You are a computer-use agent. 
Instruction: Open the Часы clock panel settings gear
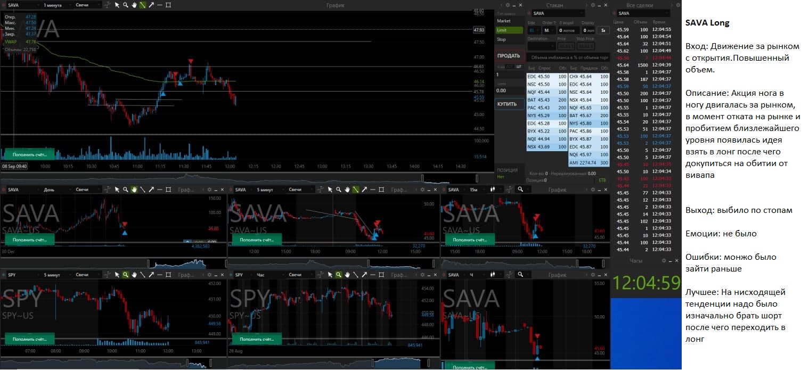coord(664,261)
